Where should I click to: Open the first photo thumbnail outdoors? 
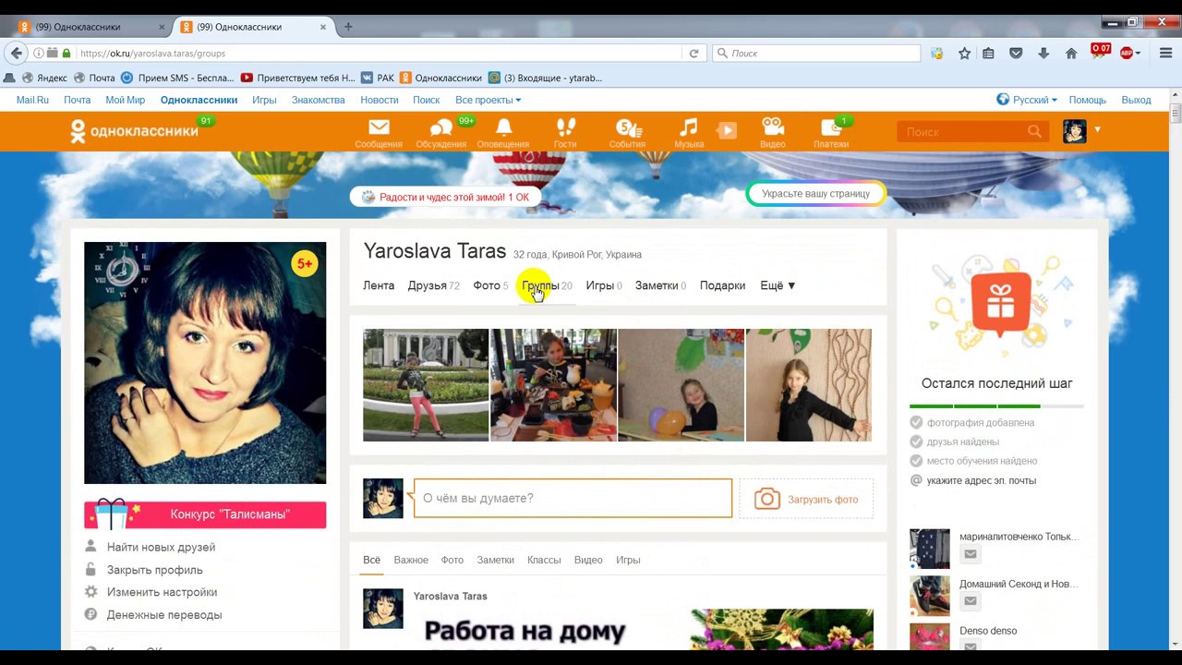pyautogui.click(x=426, y=385)
